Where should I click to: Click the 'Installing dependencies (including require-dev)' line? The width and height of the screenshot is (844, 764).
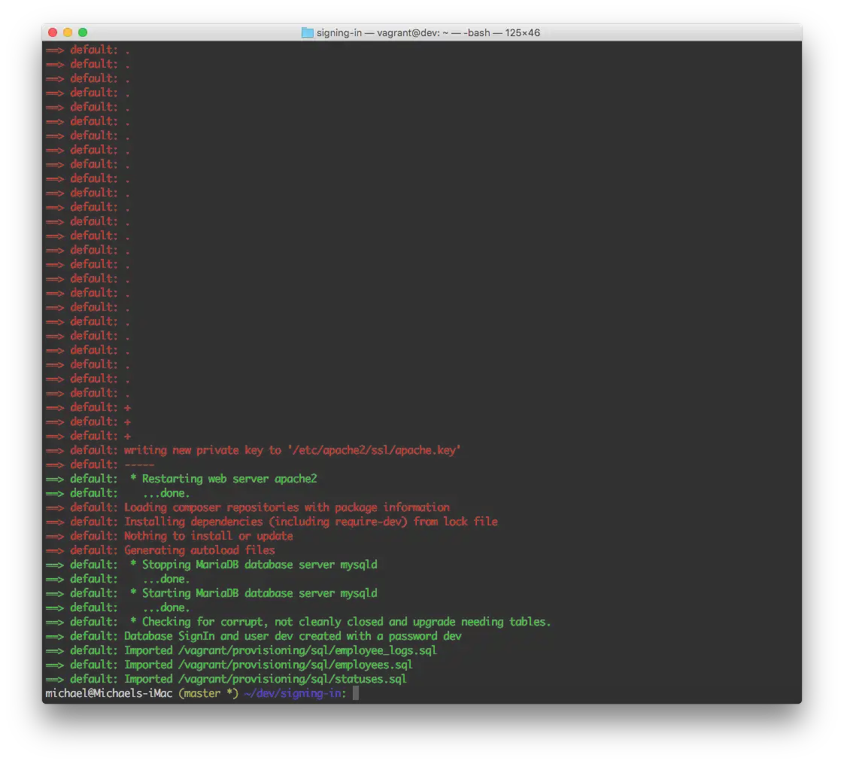click(x=272, y=522)
